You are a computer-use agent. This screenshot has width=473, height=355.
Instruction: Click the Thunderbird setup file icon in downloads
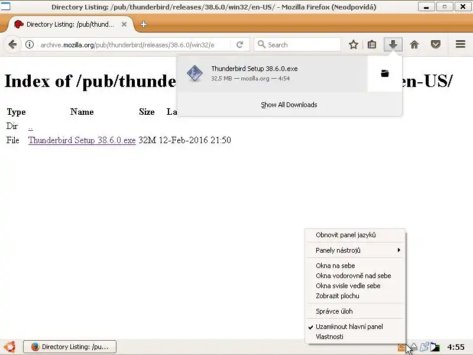(x=195, y=73)
